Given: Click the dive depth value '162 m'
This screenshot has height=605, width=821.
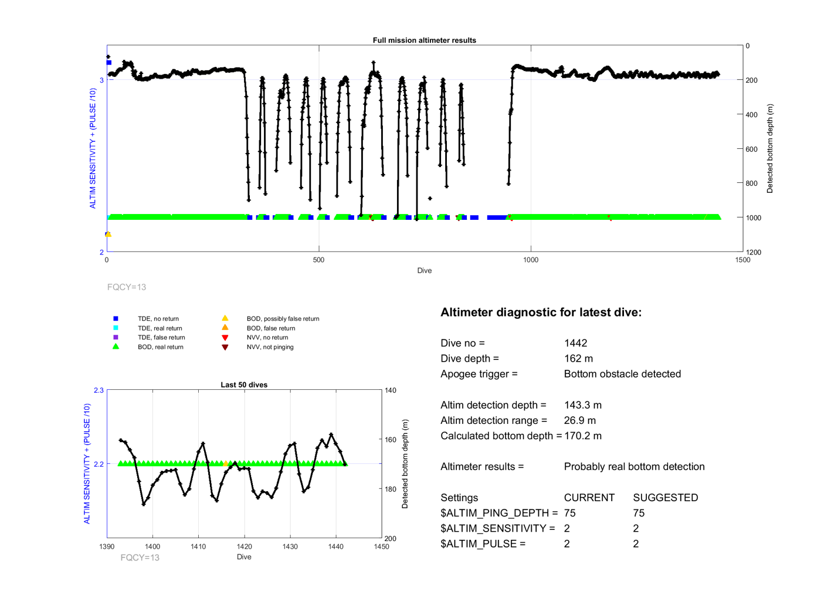Looking at the screenshot, I should click(578, 358).
